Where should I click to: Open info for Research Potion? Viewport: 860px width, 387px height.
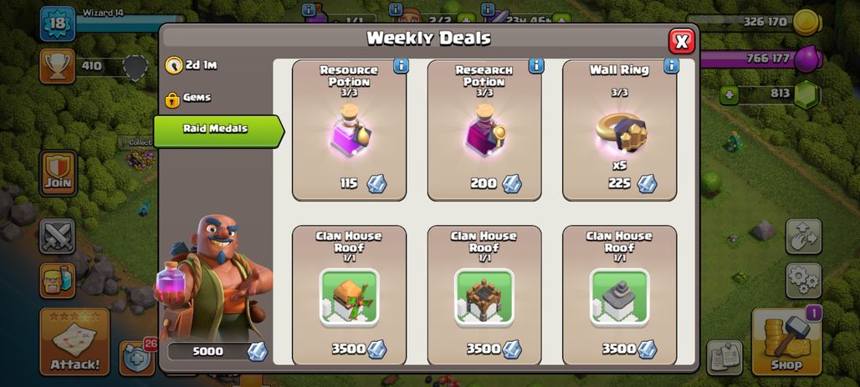tap(536, 66)
